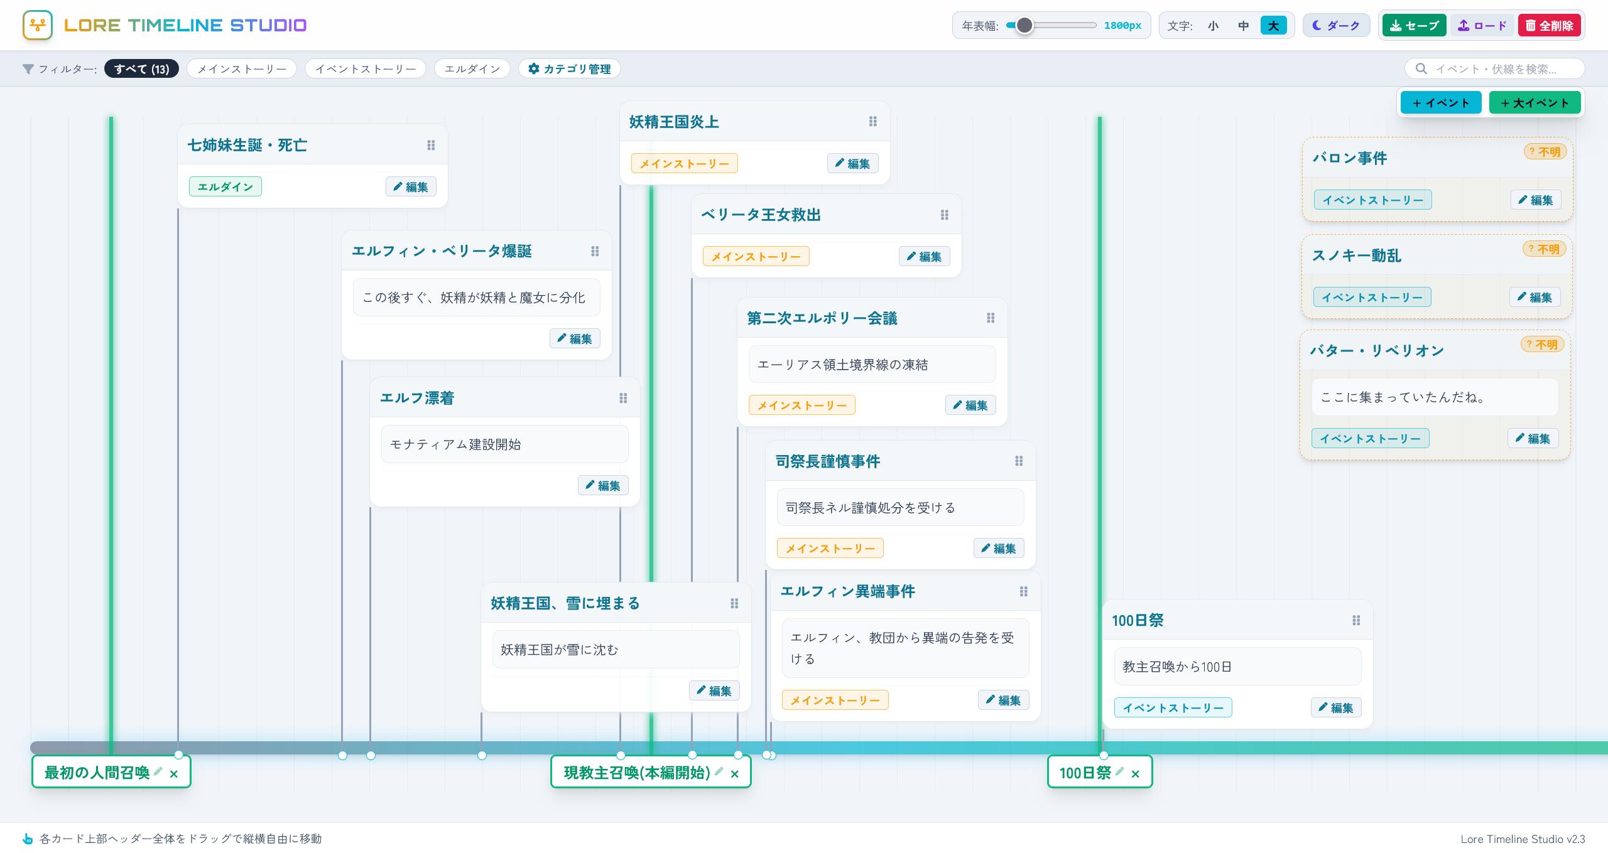Click エルダイン tag on 七姉妹生誕・死亡 card

pos(225,186)
